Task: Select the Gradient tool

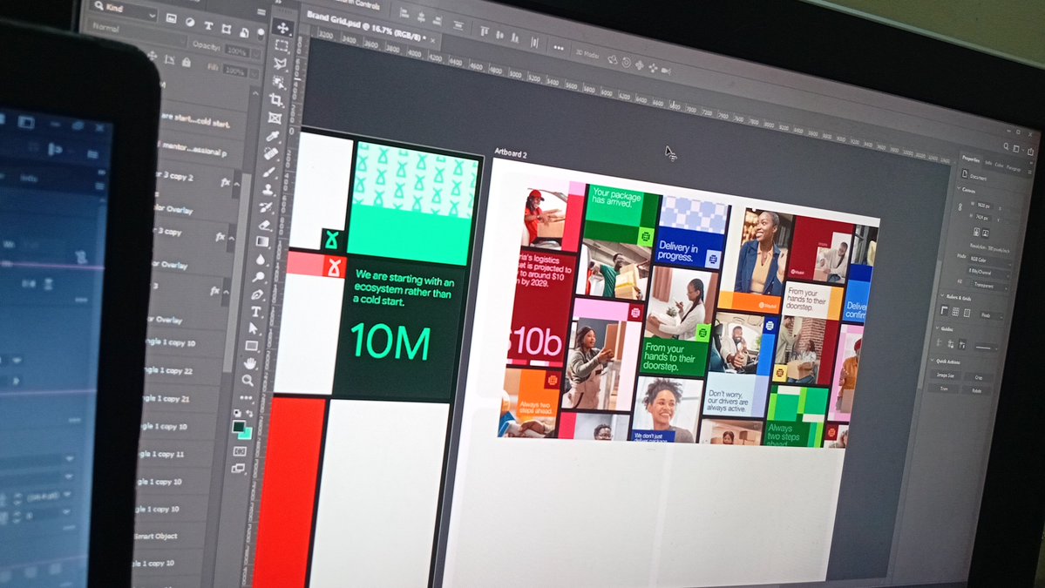Action: [262, 241]
